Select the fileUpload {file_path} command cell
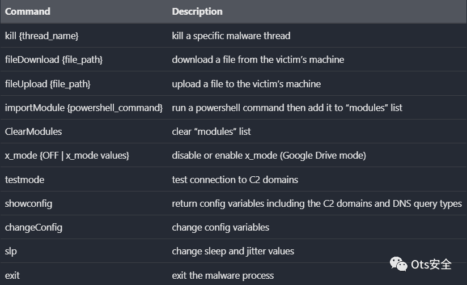 48,84
